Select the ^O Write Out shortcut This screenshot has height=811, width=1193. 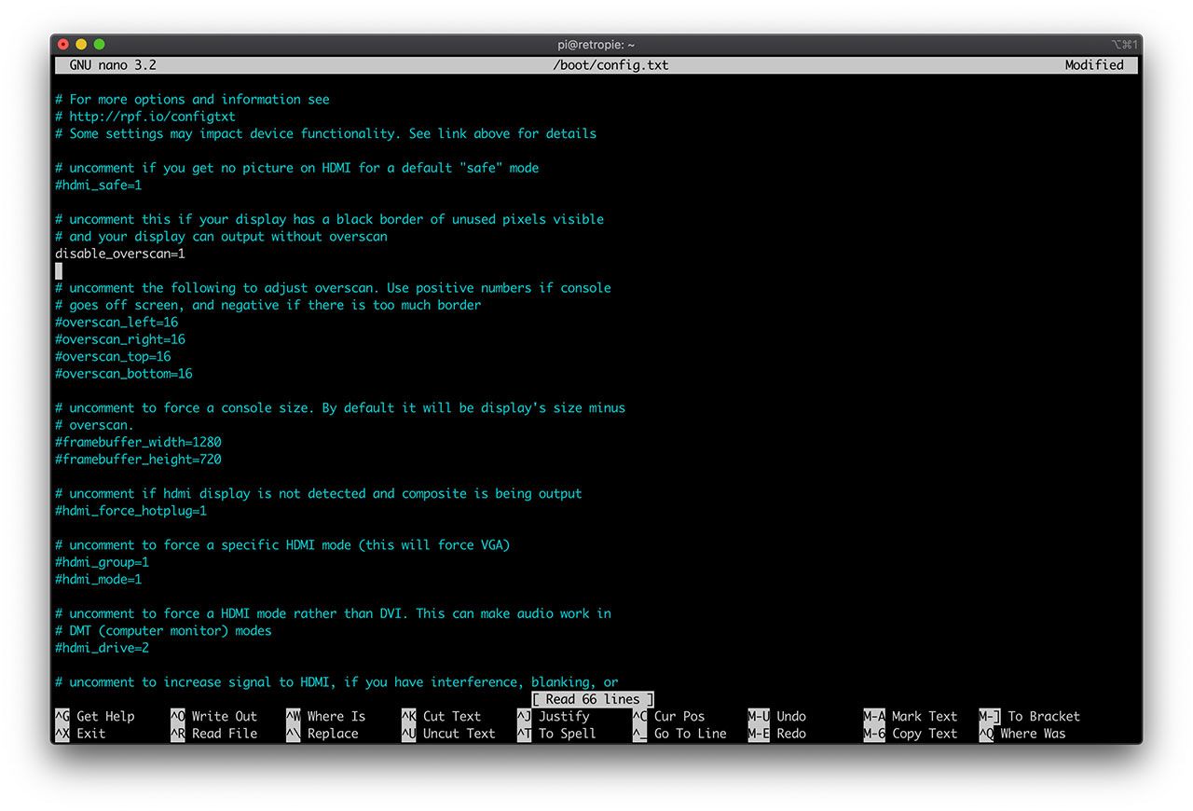(x=213, y=716)
